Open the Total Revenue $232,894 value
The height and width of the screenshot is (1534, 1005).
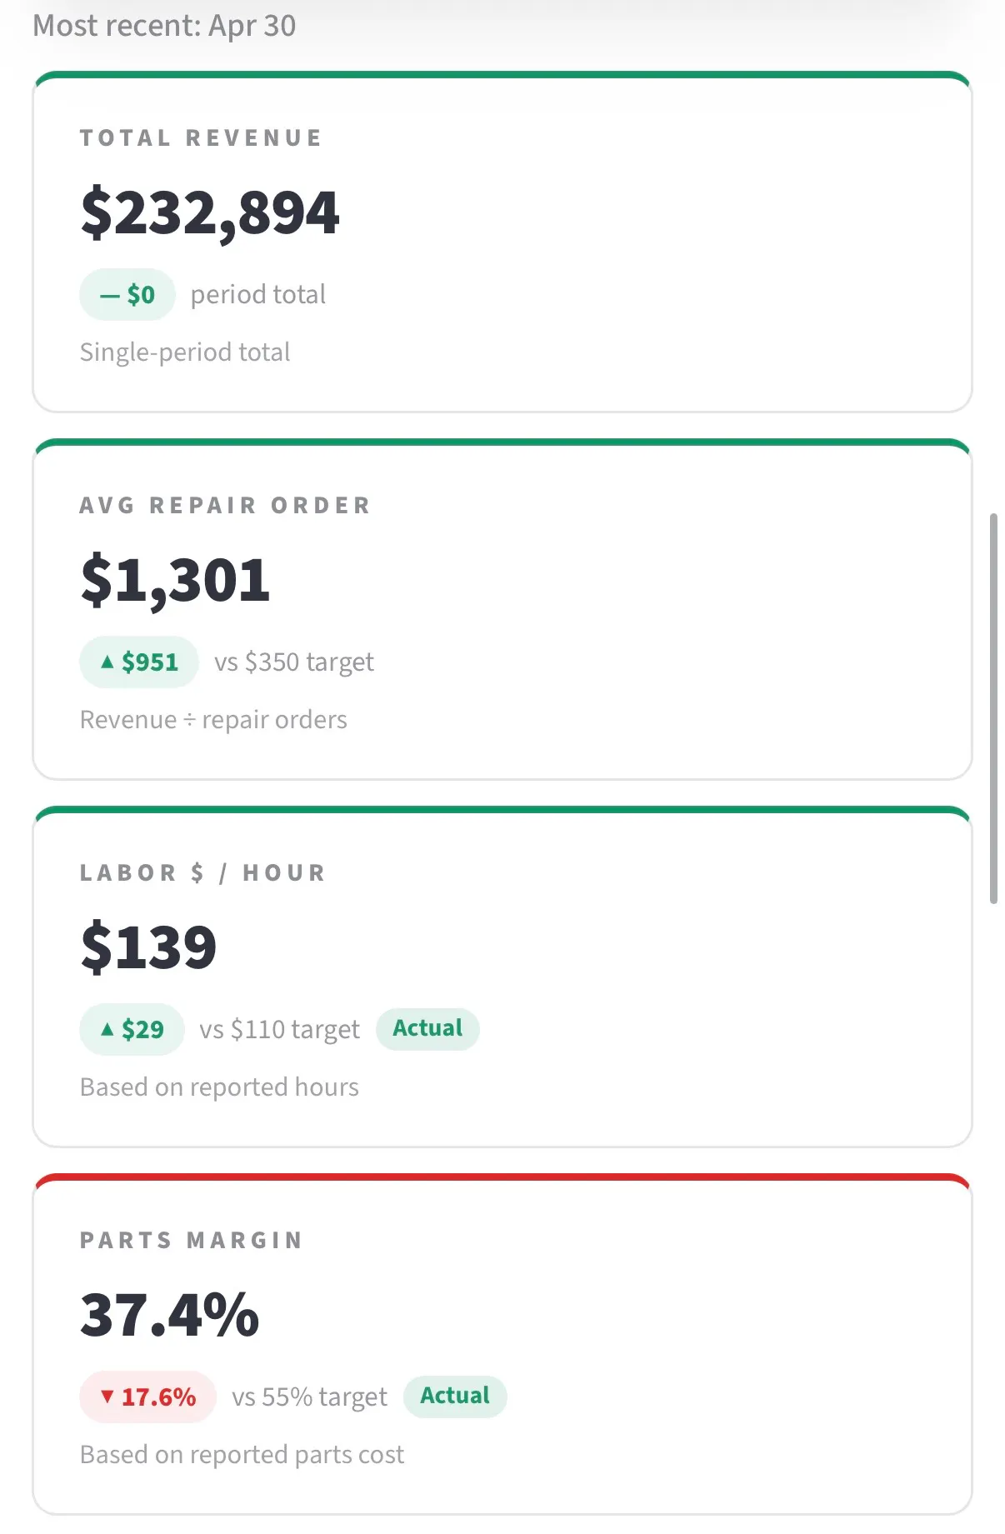(210, 213)
